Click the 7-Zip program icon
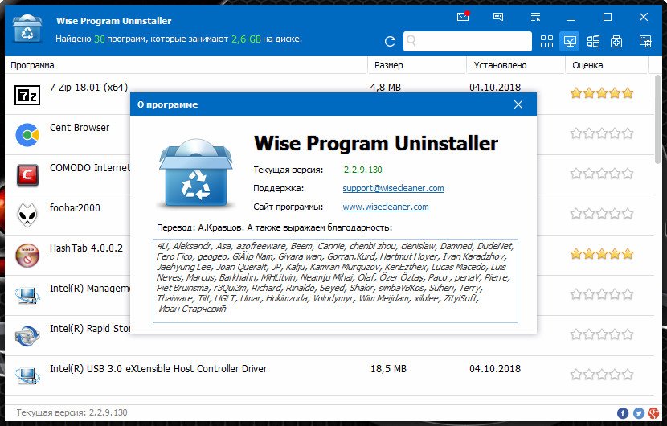Viewport: 667px width, 426px height. tap(27, 95)
